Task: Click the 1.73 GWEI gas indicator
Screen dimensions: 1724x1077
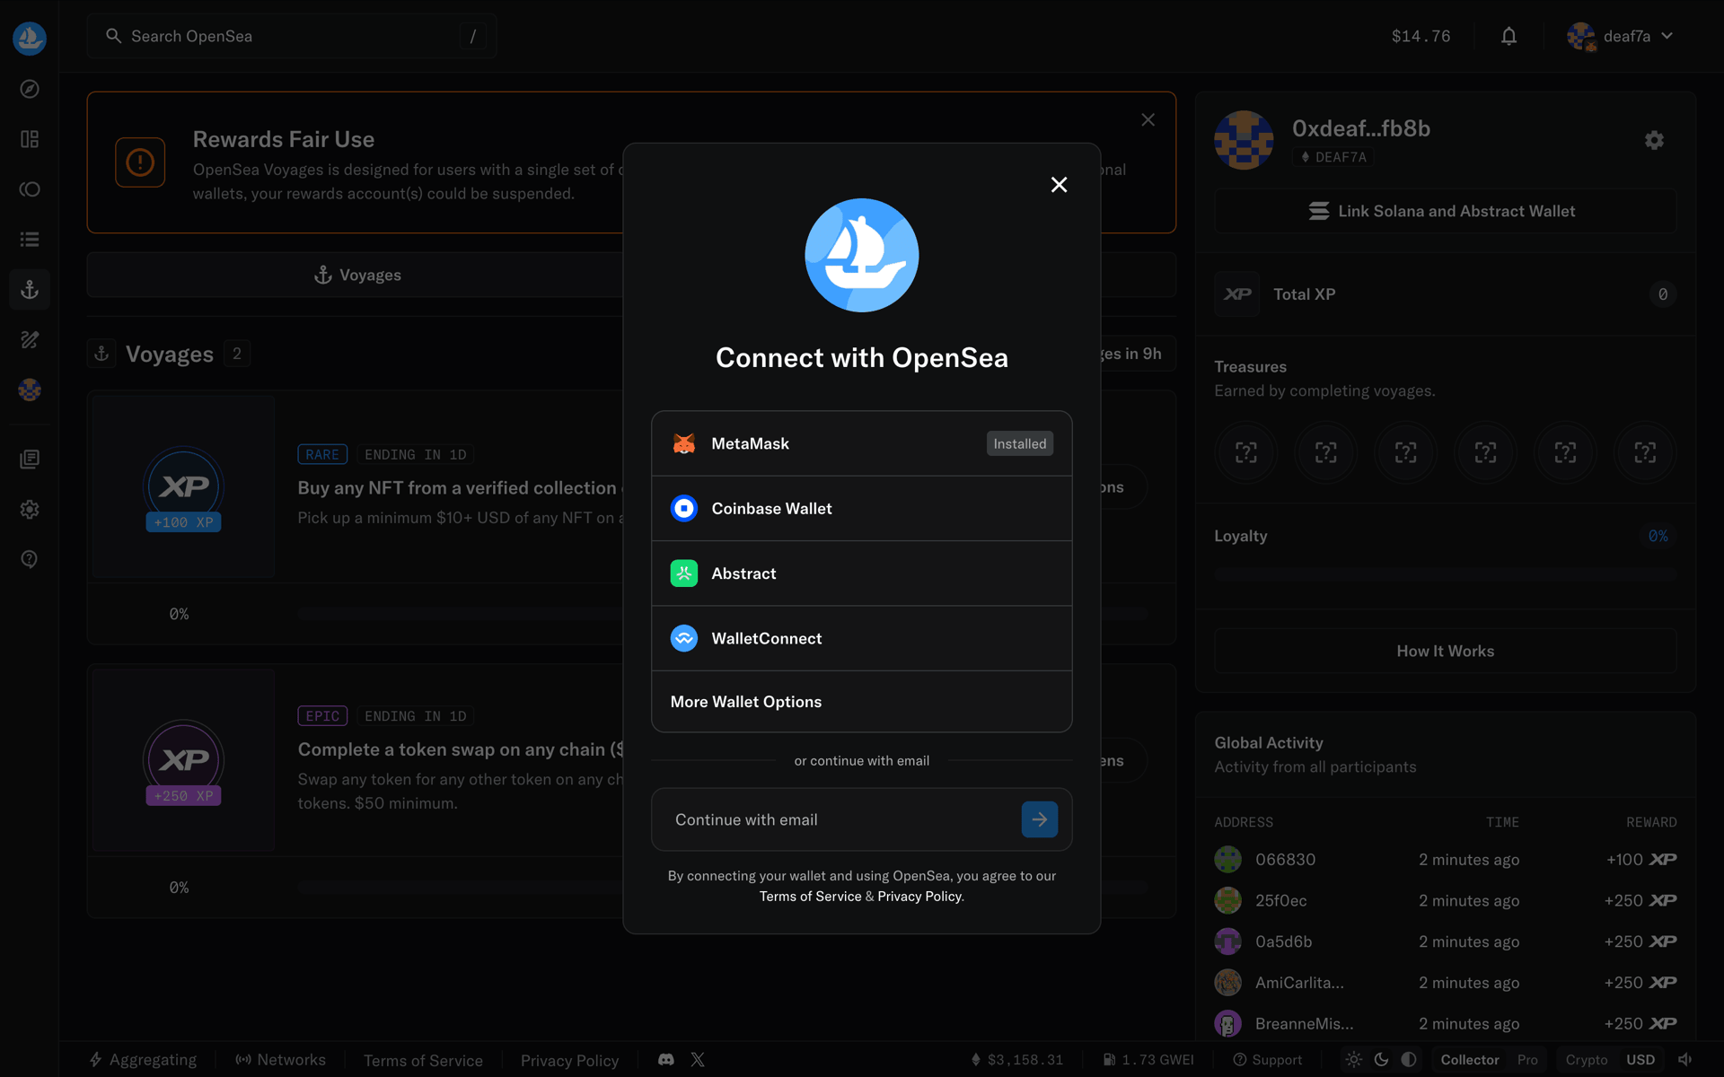Action: (x=1148, y=1060)
